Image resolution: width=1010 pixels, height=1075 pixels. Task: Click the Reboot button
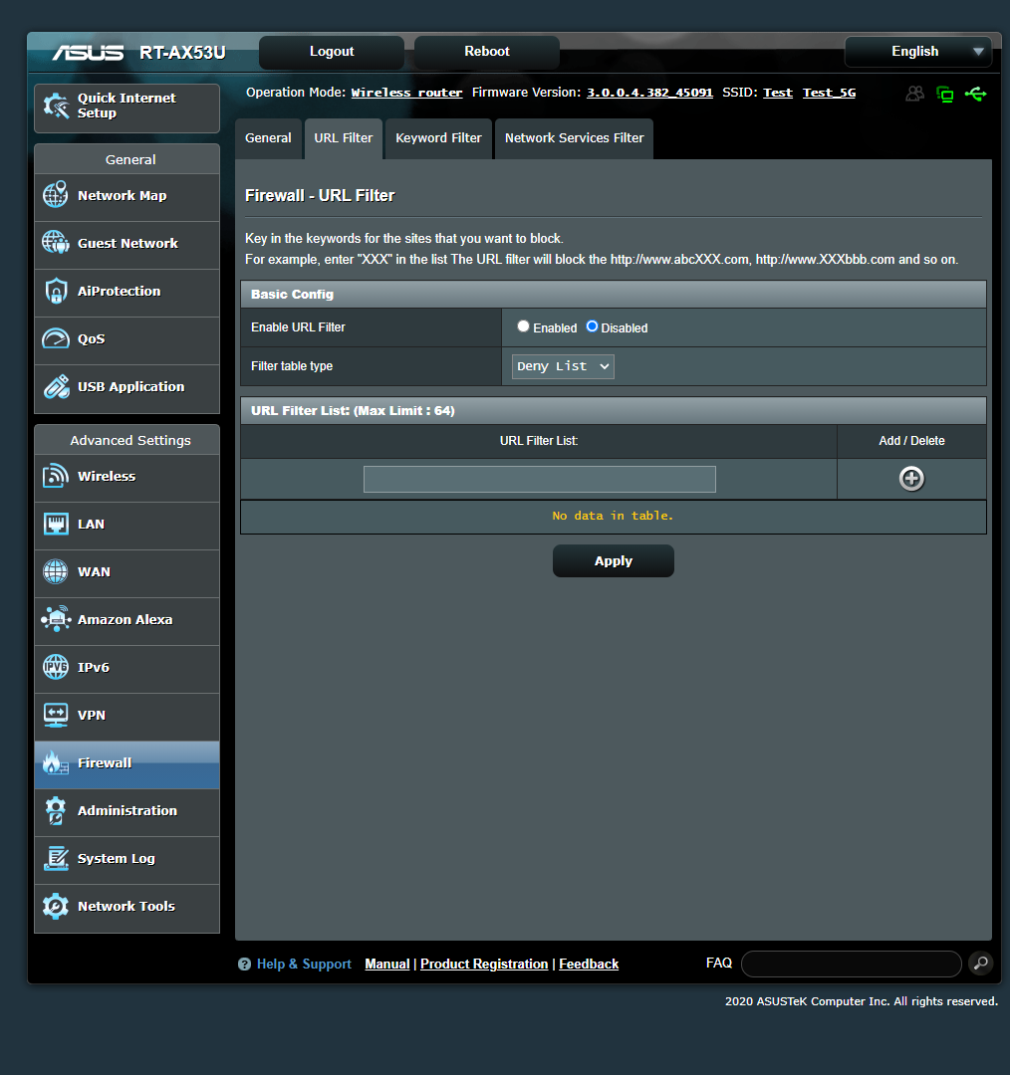[486, 52]
